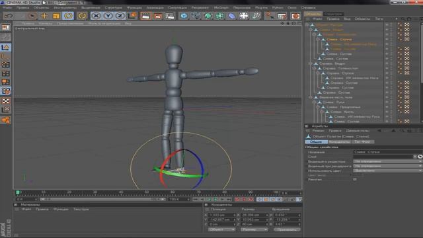The image size is (423, 238).
Task: Click the Go to Start button in timeline transport
Action: (196, 200)
